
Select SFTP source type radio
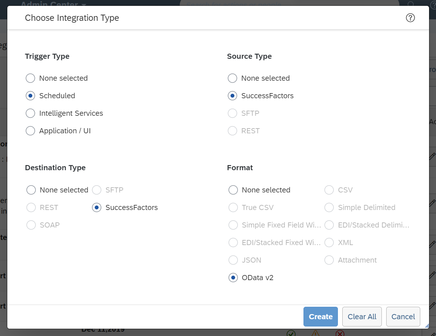(x=232, y=113)
